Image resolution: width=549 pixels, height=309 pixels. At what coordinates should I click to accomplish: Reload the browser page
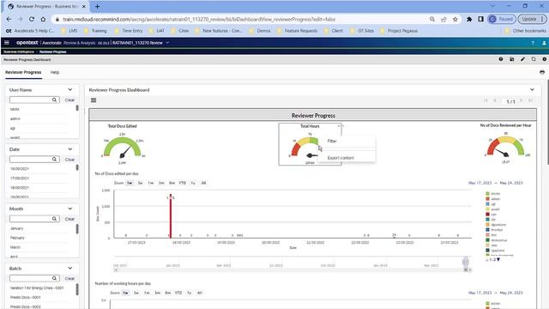(32, 19)
